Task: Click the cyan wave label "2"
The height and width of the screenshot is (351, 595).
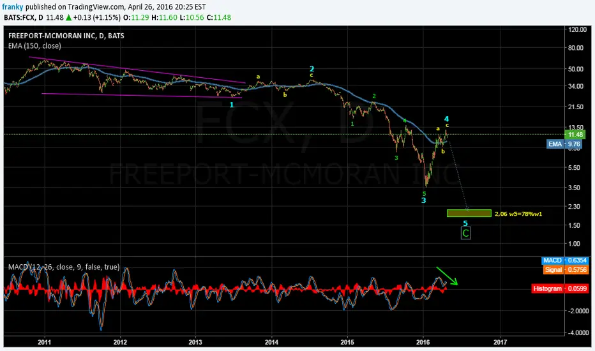Action: (312, 69)
